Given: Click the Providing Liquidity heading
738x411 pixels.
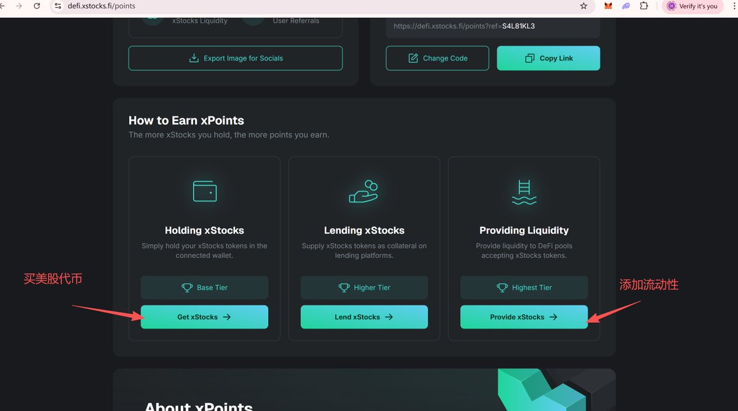Looking at the screenshot, I should pyautogui.click(x=524, y=230).
